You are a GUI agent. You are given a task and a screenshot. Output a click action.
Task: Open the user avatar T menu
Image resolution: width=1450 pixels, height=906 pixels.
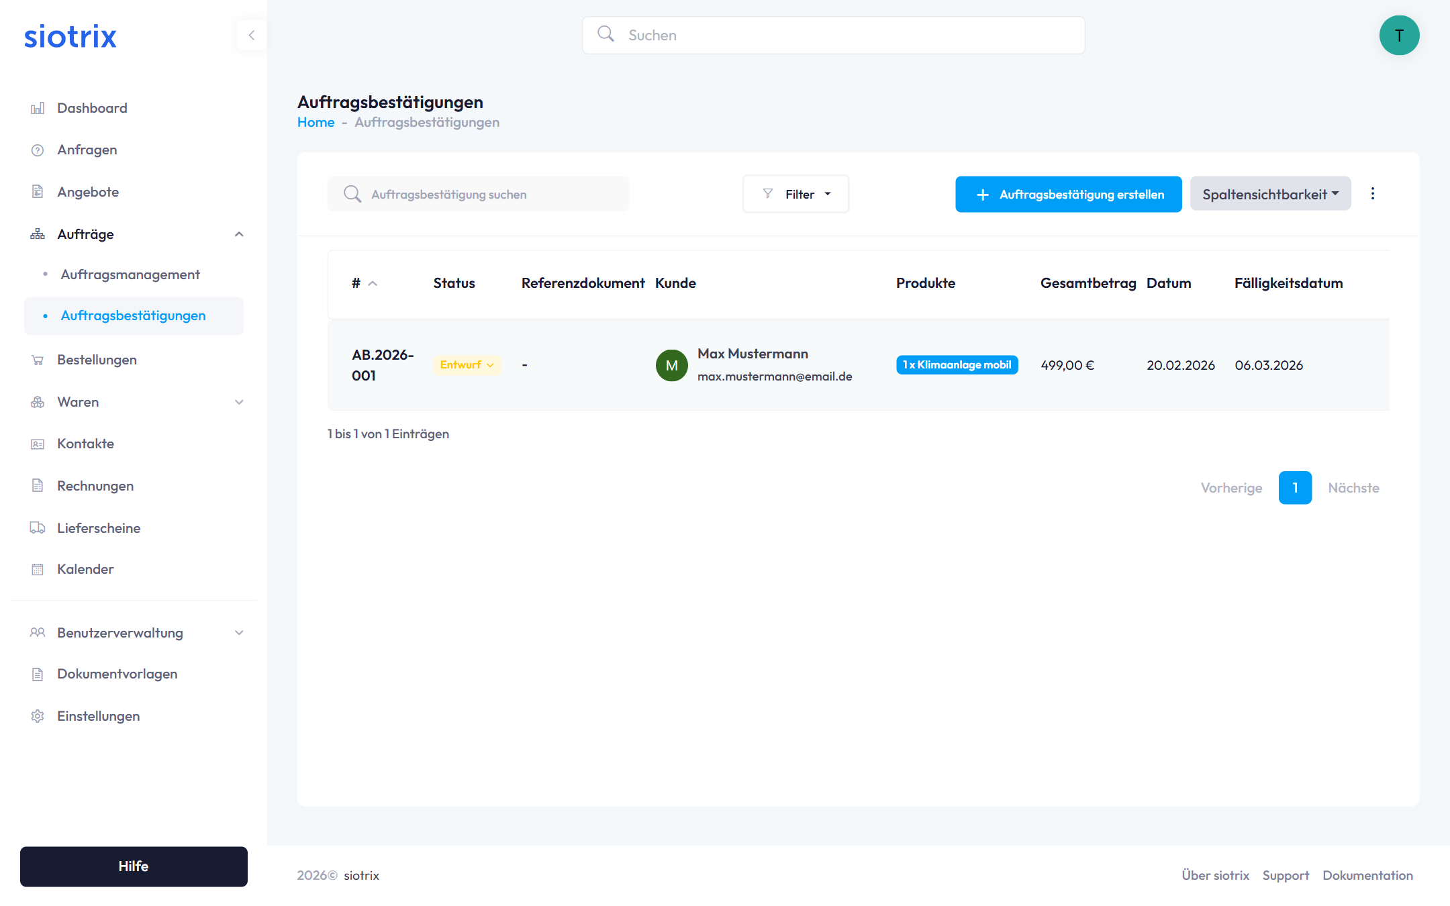point(1399,36)
